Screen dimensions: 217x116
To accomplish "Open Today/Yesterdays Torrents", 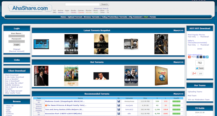I will click(x=114, y=17).
